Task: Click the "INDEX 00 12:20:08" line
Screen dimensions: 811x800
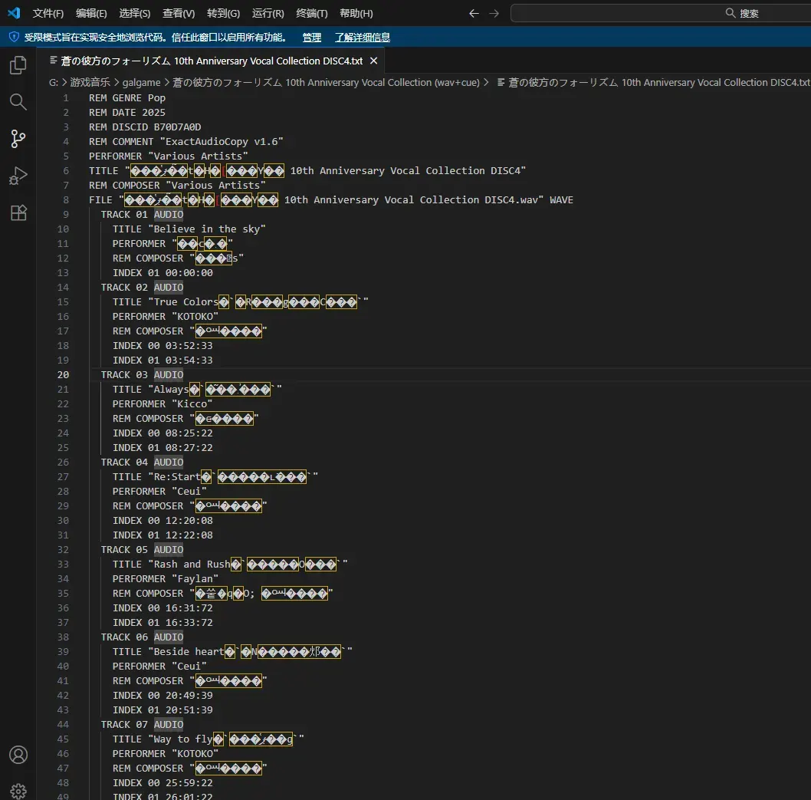Action: click(163, 521)
